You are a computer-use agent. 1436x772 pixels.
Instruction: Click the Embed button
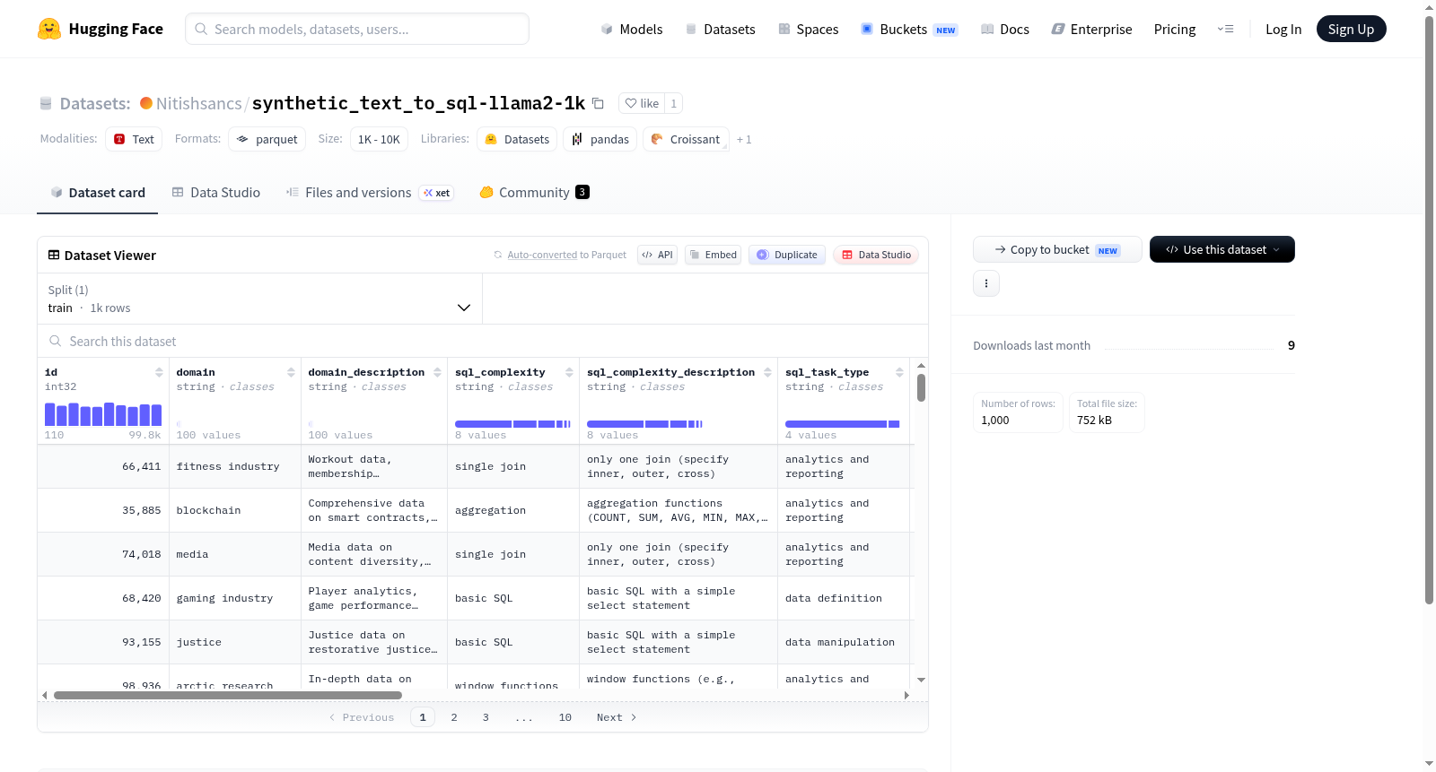[x=713, y=255]
